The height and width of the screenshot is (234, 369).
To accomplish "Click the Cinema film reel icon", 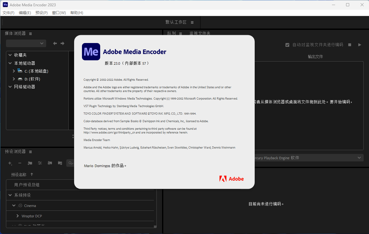I will pos(20,206).
